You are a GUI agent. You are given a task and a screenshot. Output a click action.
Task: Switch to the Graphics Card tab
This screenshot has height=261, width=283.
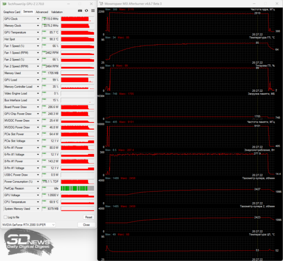click(x=12, y=12)
